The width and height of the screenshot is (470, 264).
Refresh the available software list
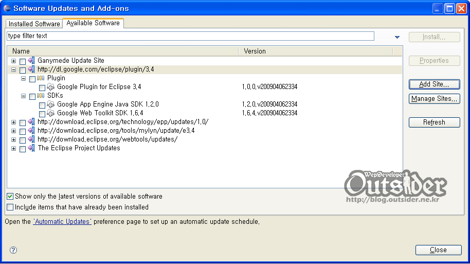point(434,122)
